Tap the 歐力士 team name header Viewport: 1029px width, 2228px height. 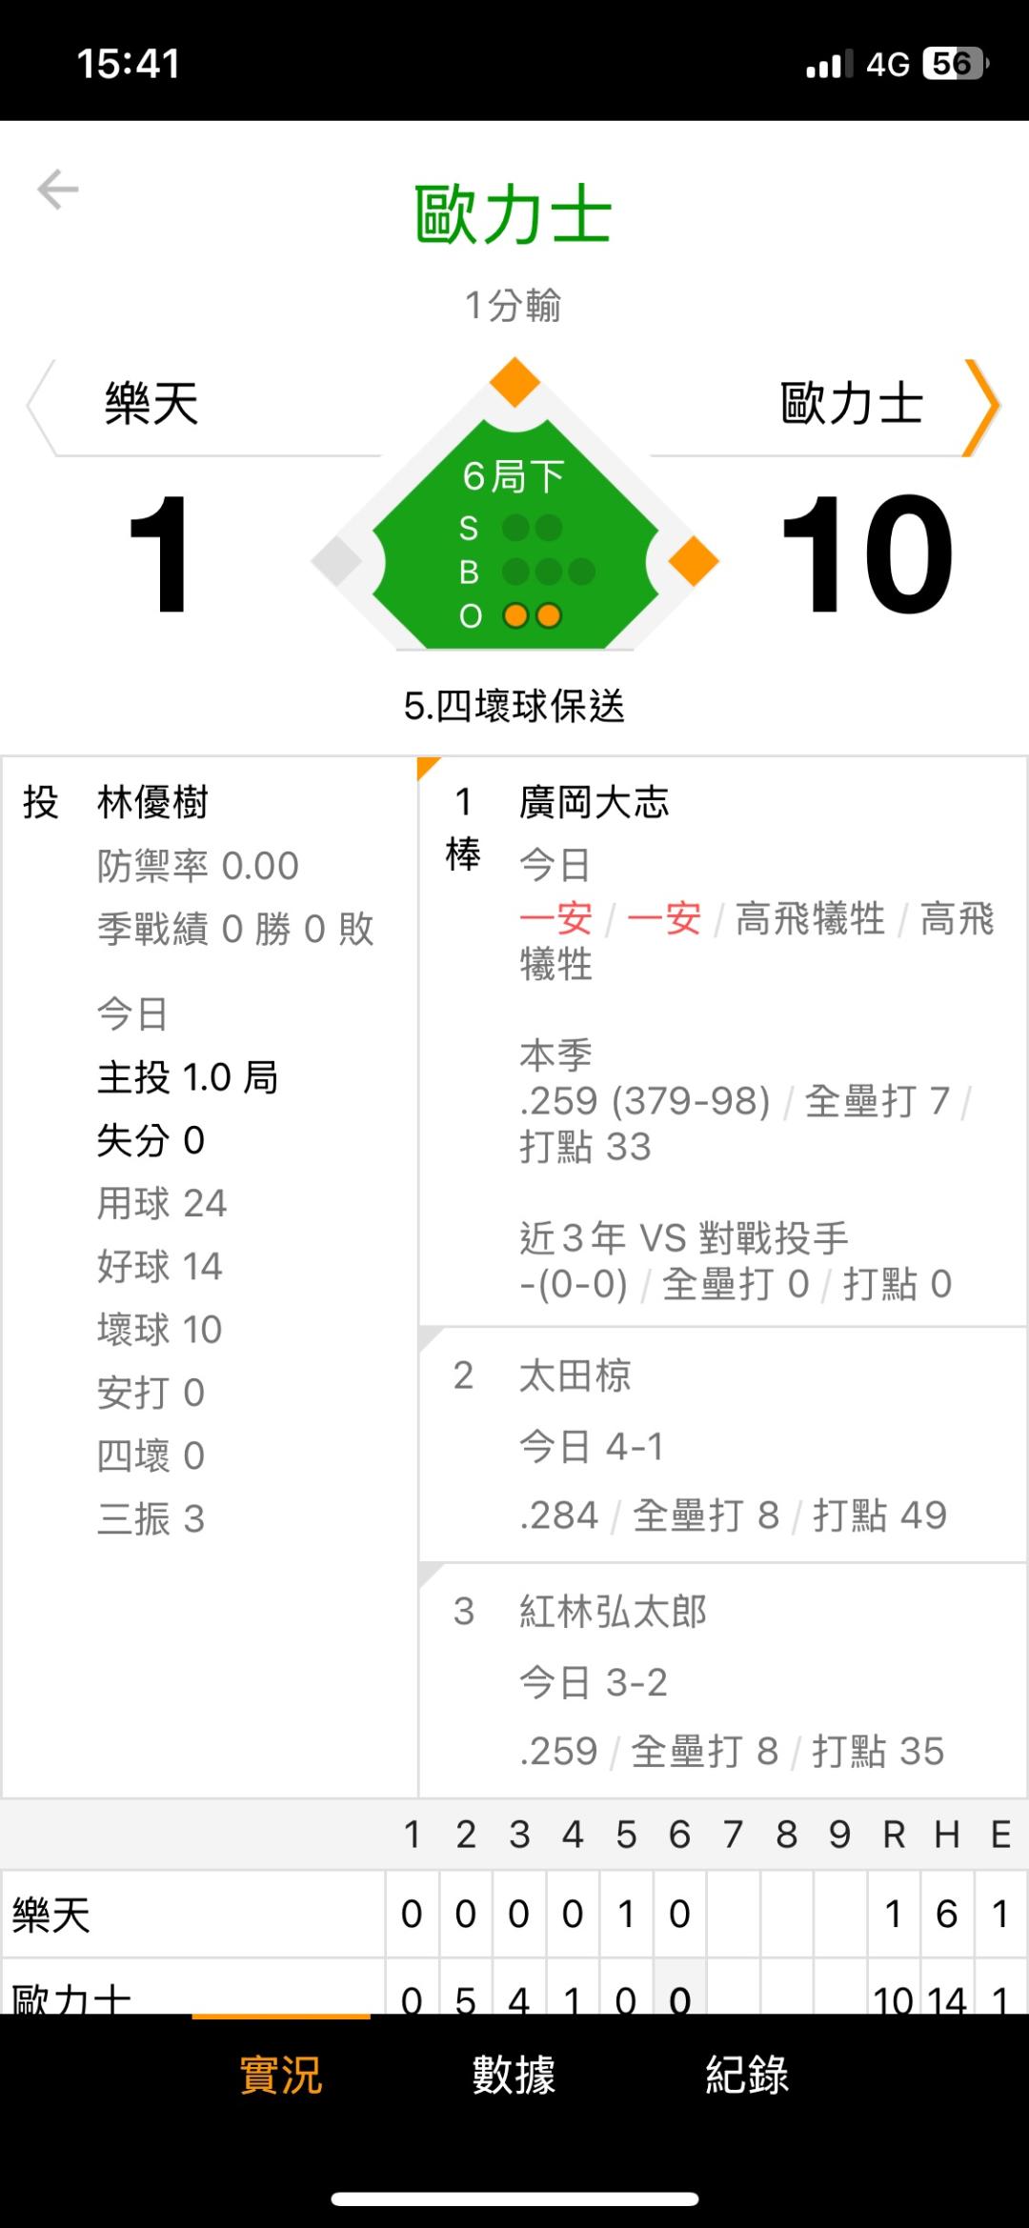[x=851, y=404]
